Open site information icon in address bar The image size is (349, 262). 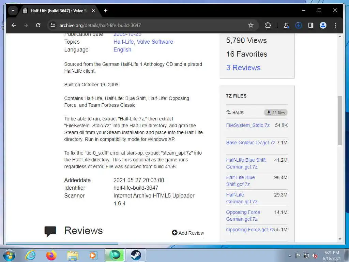pyautogui.click(x=53, y=25)
